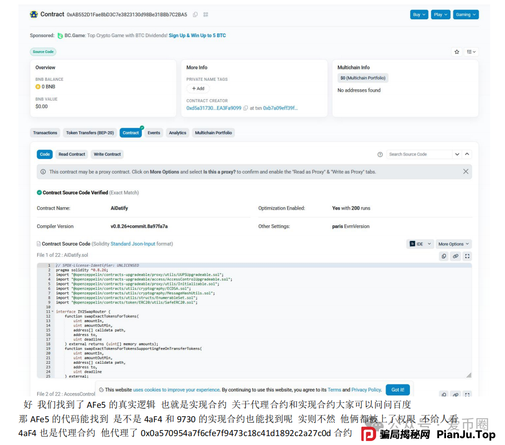This screenshot has height=445, width=505.
Task: Click the Add button for private name tags
Action: 198,89
